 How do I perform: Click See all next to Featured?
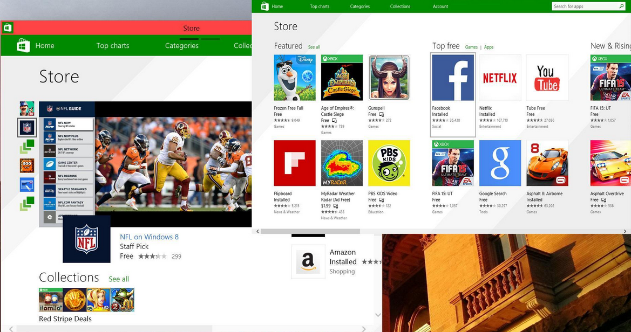coord(314,47)
